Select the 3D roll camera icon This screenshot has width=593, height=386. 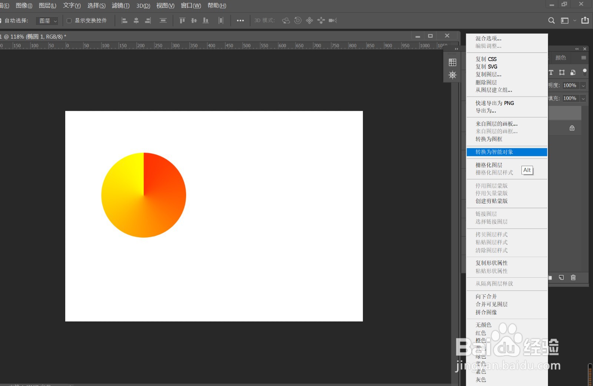298,20
